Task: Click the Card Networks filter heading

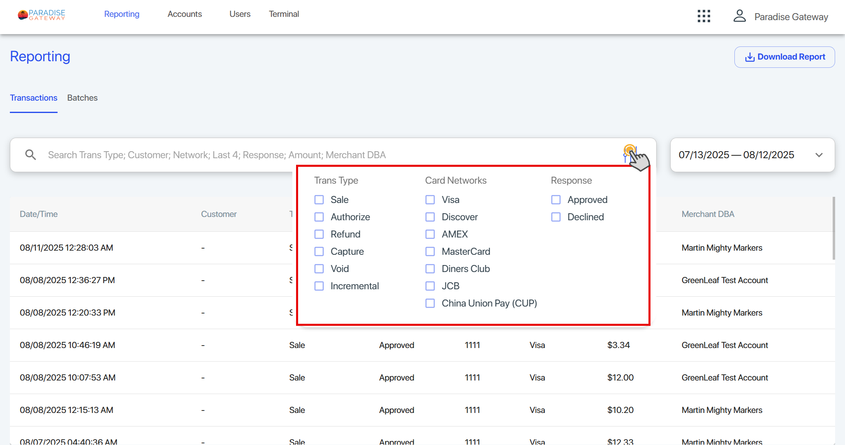Action: pyautogui.click(x=456, y=180)
